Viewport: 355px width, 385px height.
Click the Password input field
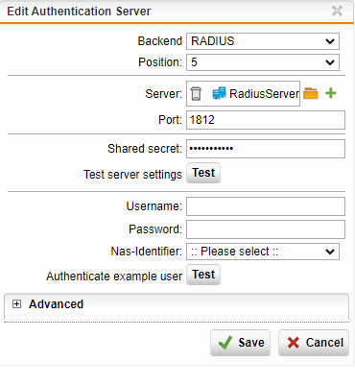pos(266,229)
